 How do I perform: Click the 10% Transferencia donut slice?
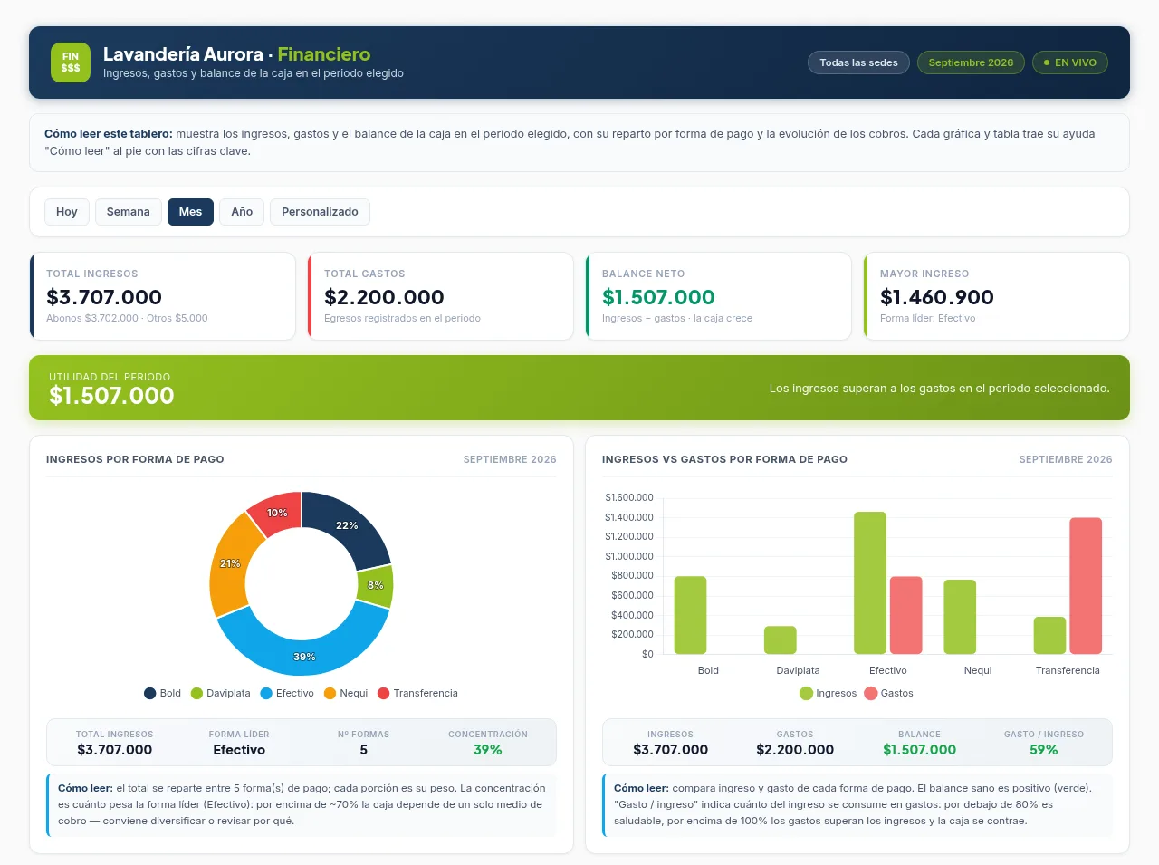click(x=275, y=514)
